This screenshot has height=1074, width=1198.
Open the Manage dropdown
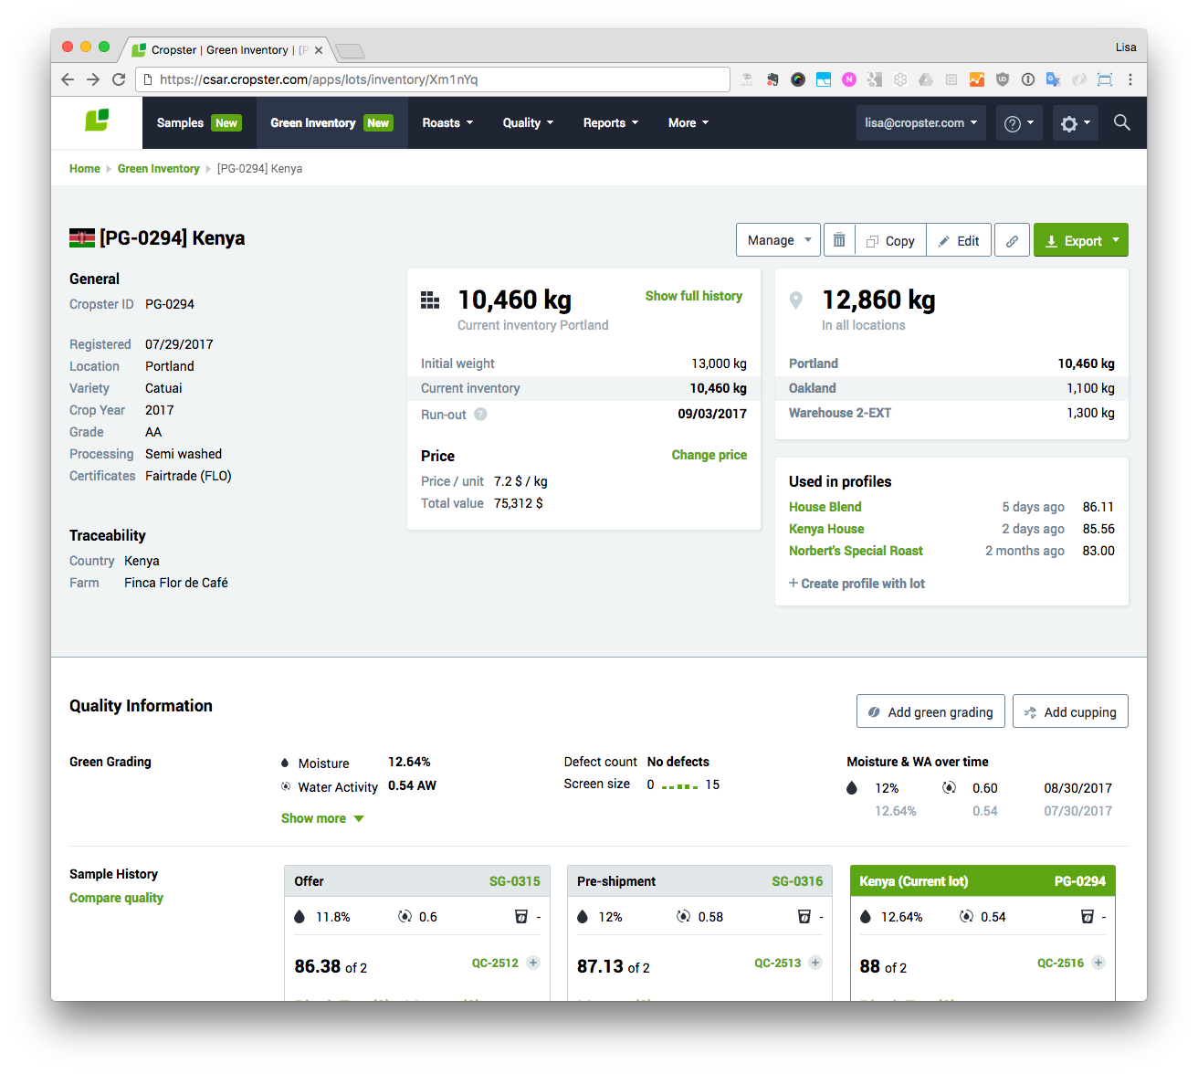click(778, 240)
